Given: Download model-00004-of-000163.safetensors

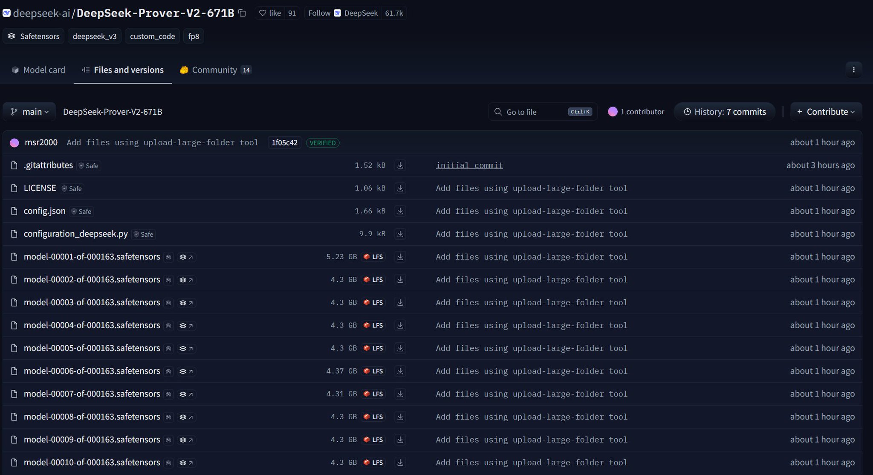Looking at the screenshot, I should click(x=400, y=325).
